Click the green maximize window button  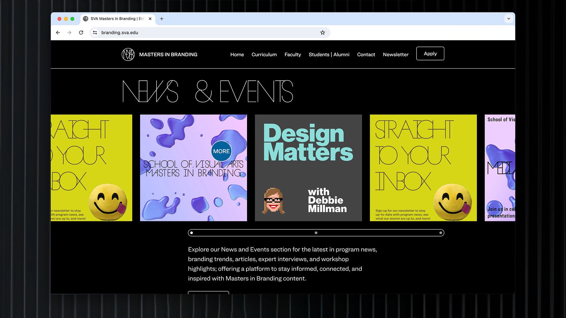point(72,19)
